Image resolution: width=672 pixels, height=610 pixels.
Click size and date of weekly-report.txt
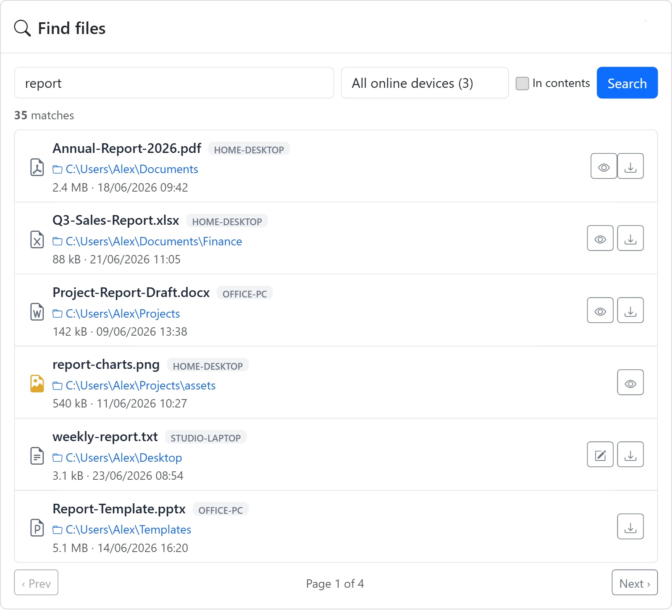pyautogui.click(x=118, y=476)
